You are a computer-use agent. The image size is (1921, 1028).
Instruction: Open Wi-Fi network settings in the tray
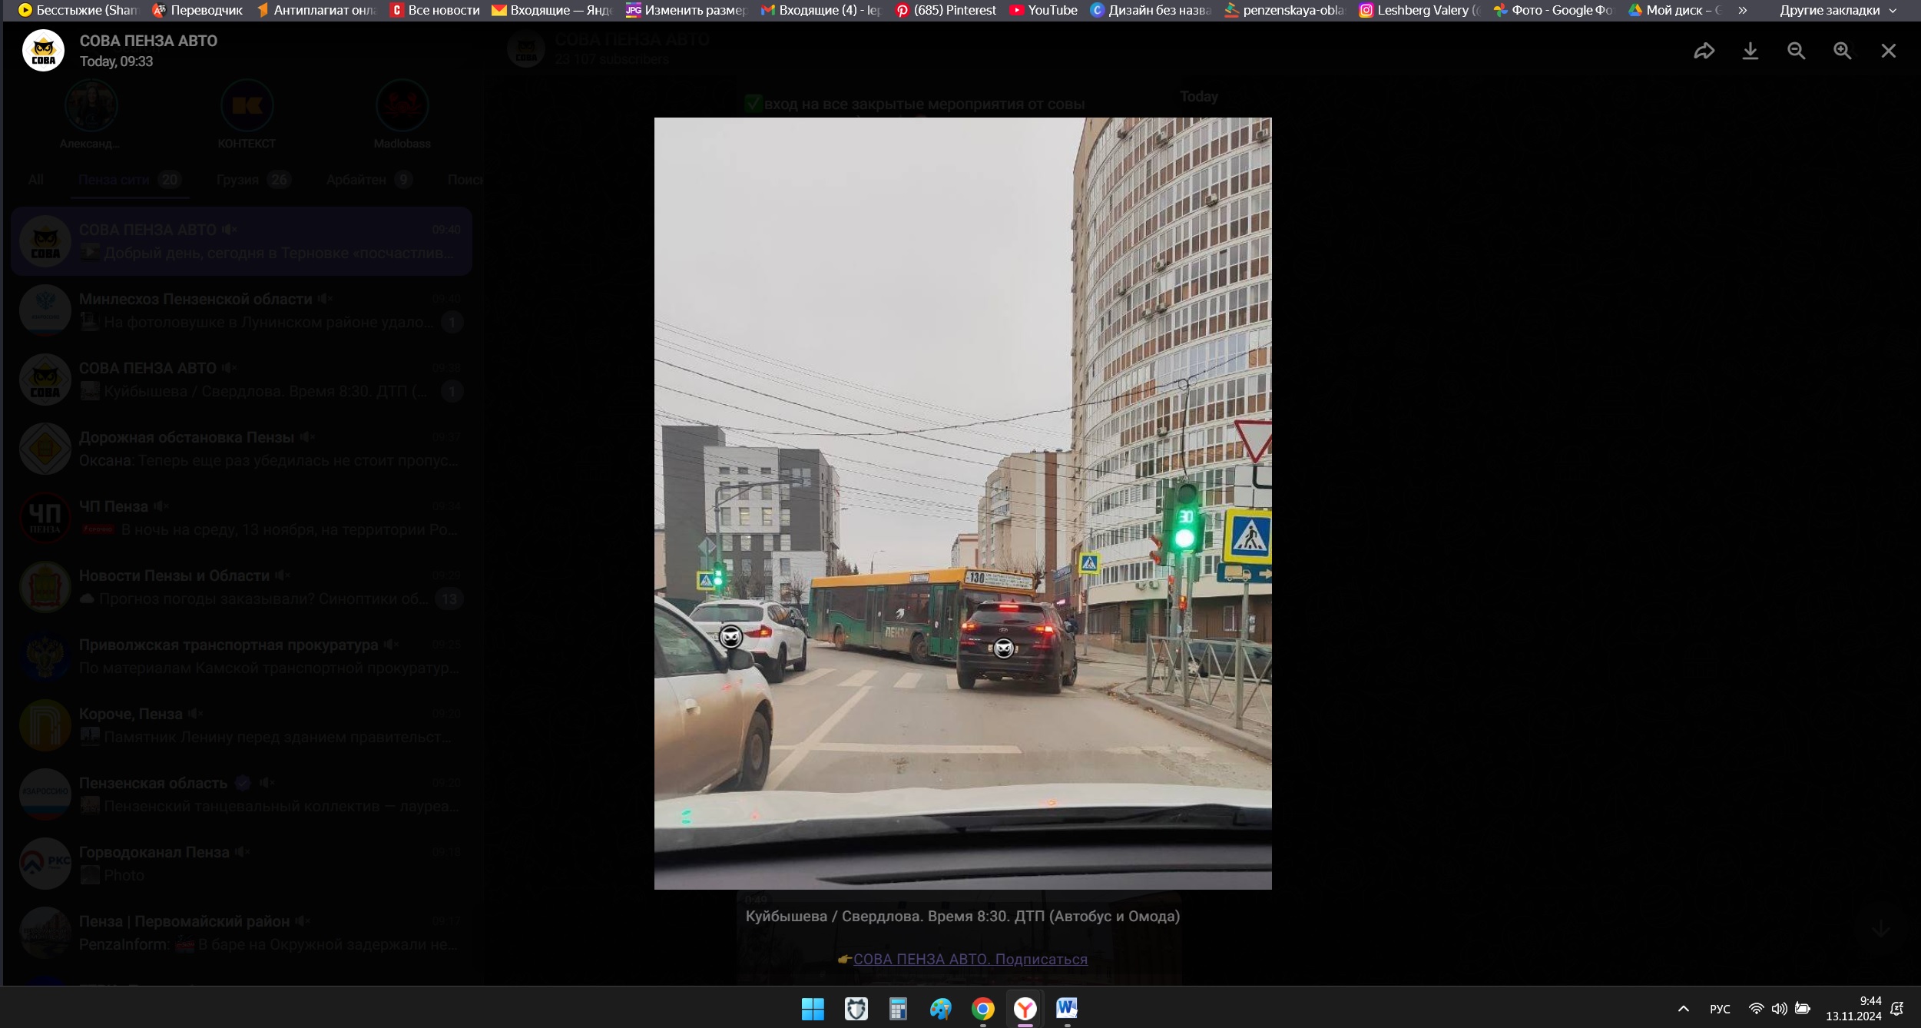pyautogui.click(x=1756, y=1009)
